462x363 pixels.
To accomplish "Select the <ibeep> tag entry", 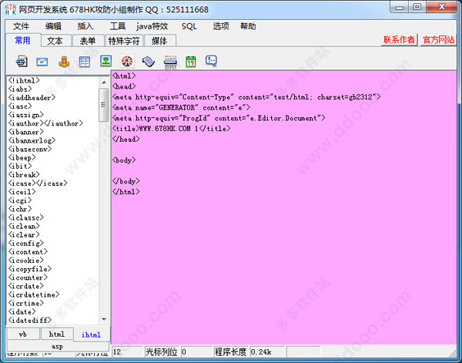I will click(22, 157).
